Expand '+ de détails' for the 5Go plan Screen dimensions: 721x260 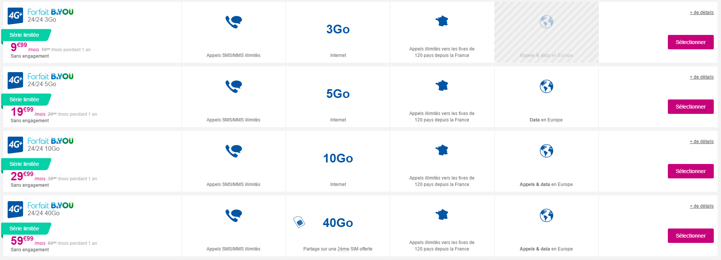(x=701, y=77)
